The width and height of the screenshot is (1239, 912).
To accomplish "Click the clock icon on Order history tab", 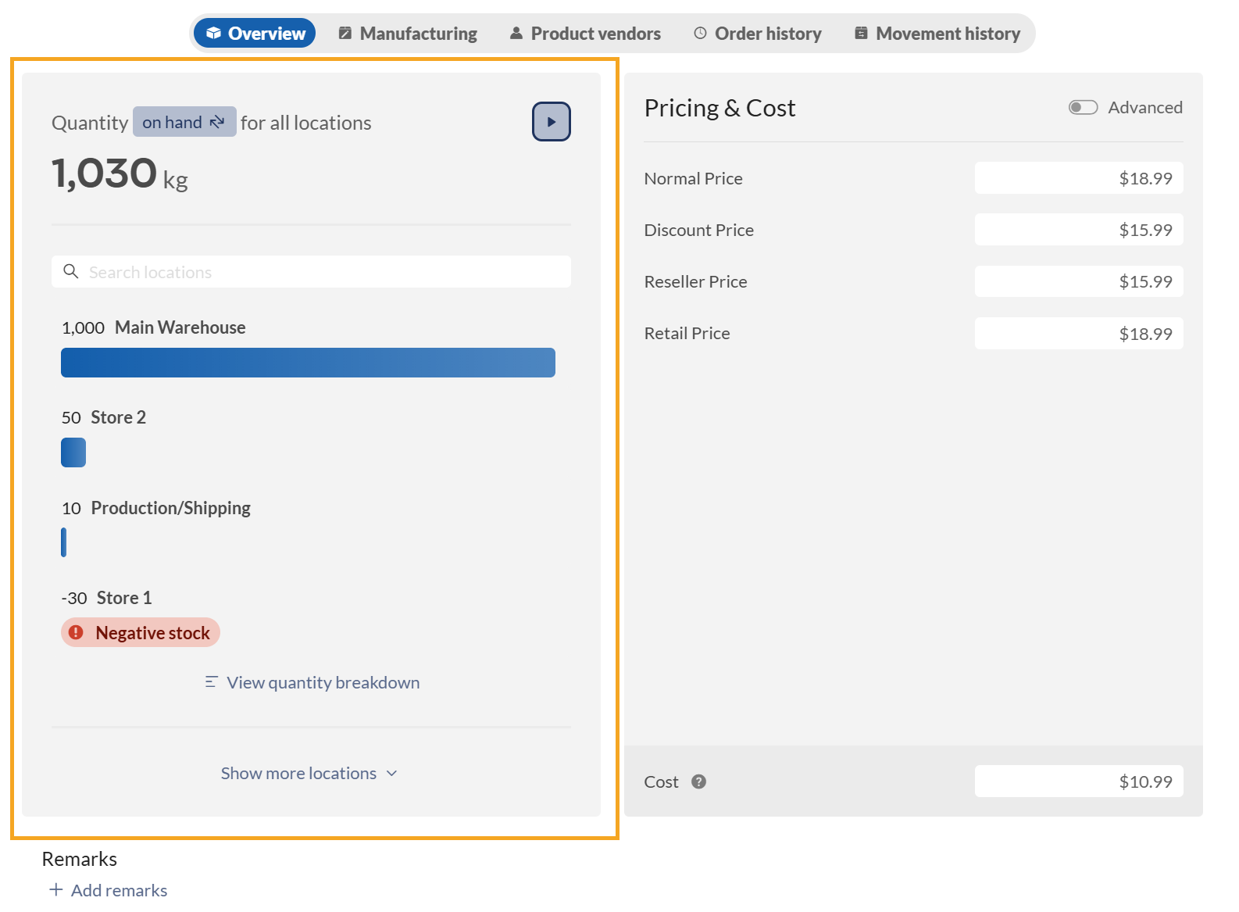I will tap(700, 34).
